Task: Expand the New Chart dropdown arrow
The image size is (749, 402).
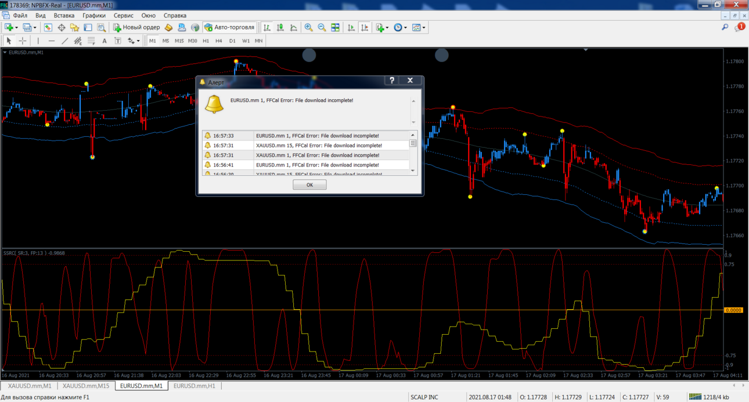Action: 16,27
